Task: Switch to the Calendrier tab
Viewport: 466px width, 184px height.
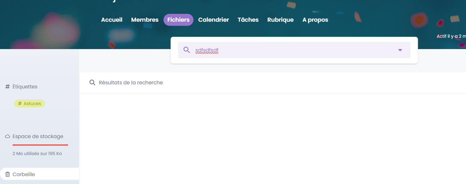Action: [x=213, y=20]
